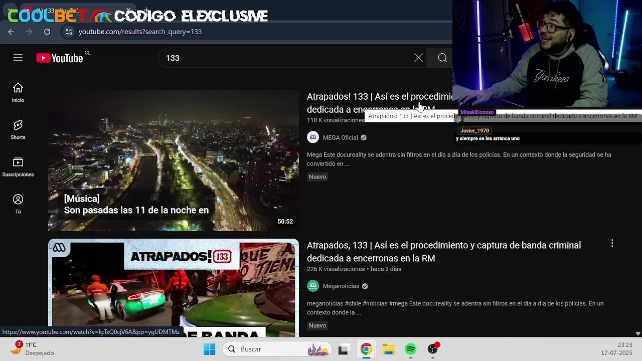Screen dimensions: 642x361
Task: Click the magnifier search button
Action: point(442,58)
